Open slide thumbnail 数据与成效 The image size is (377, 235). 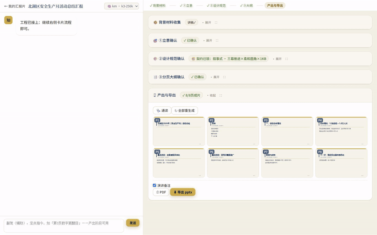287,163
